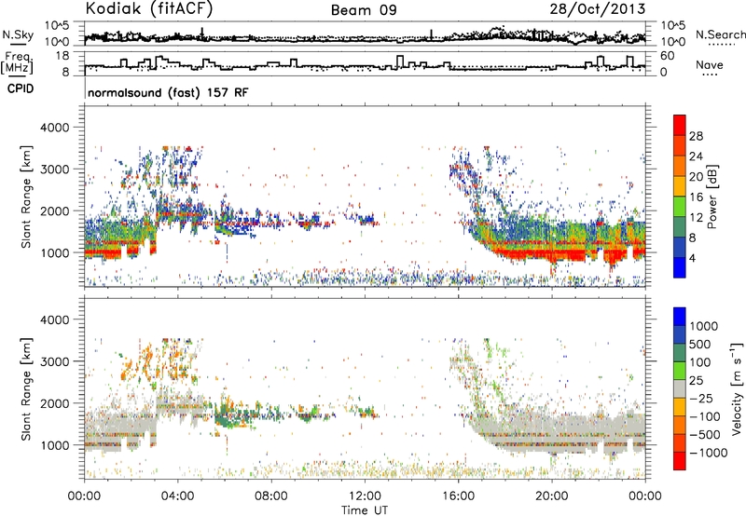Click the '18' frequency axis tick
Screen dimensions: 746x516
pyautogui.click(x=62, y=56)
